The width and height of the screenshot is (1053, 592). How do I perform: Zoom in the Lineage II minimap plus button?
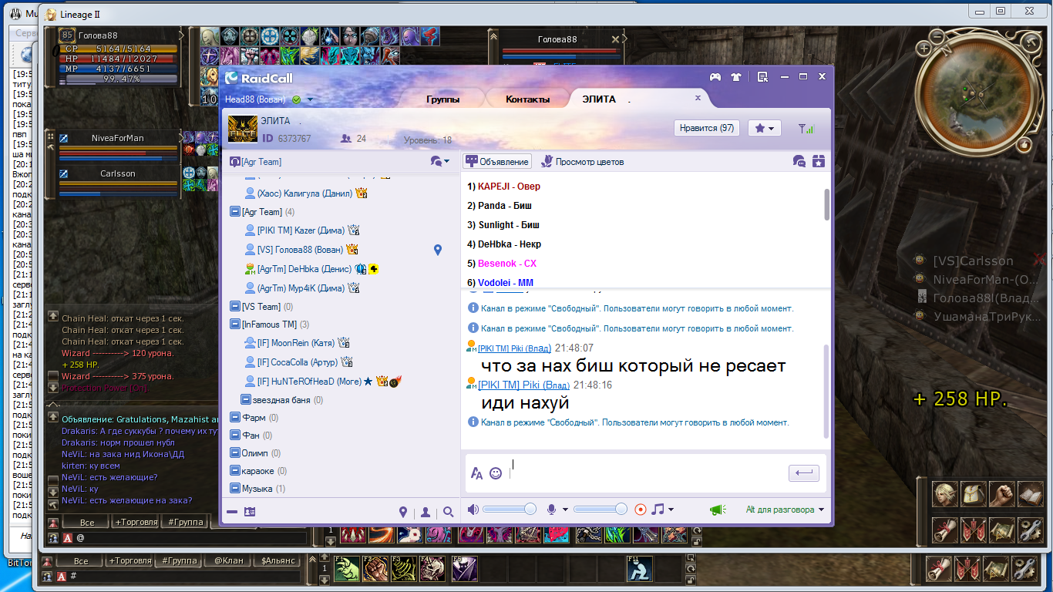click(924, 48)
